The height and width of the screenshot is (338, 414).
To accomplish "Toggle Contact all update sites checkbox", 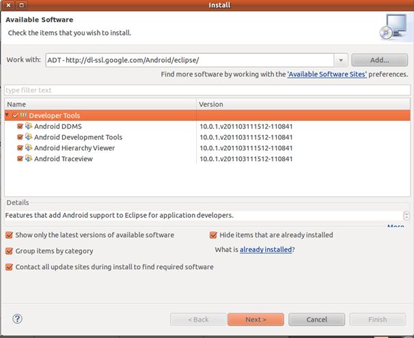I will coord(10,267).
